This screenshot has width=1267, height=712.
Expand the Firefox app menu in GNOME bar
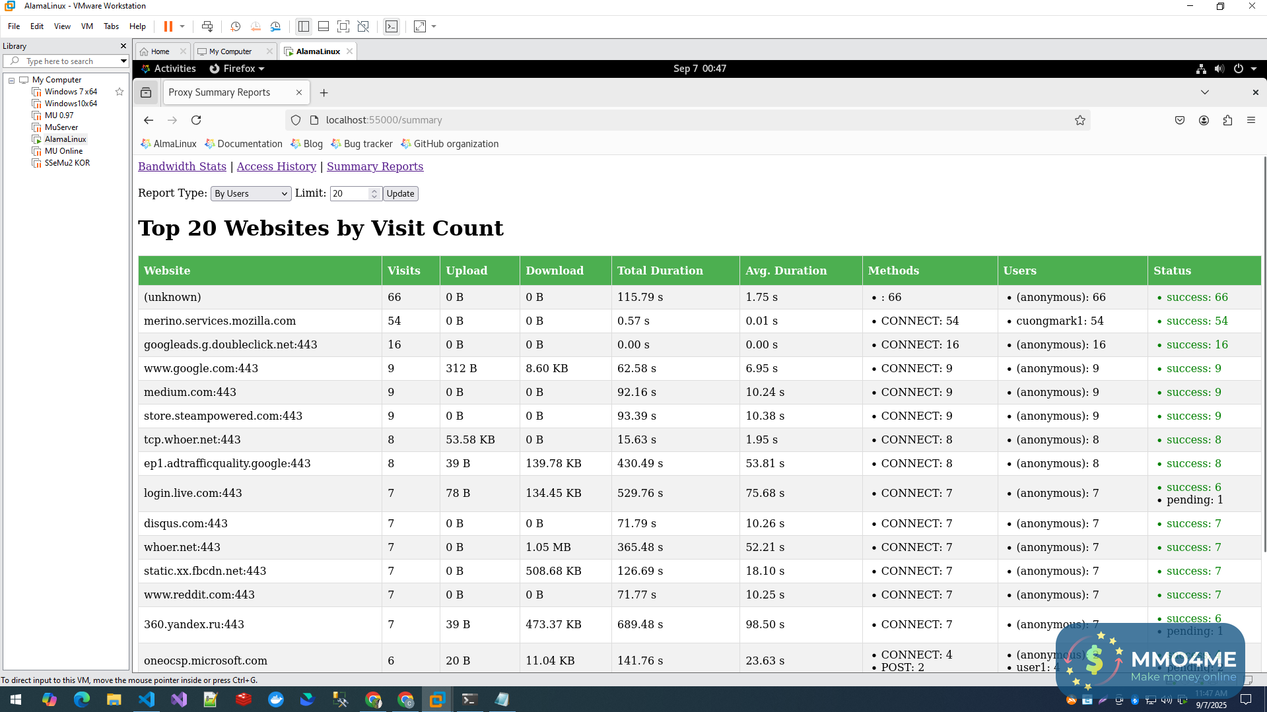coord(237,69)
